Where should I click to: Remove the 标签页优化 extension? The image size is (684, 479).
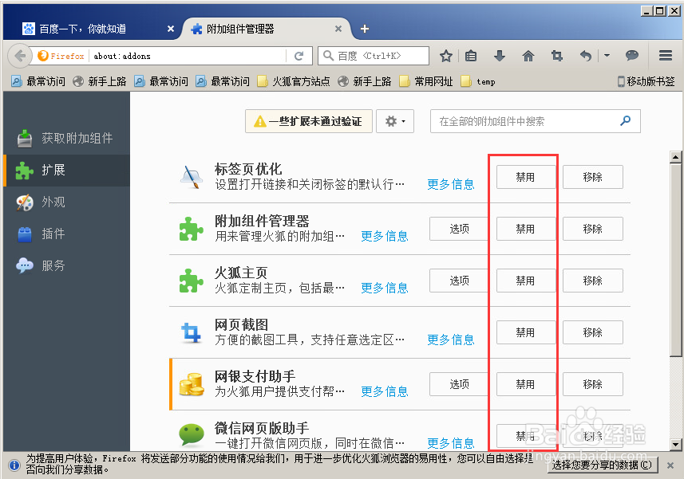pos(592,177)
